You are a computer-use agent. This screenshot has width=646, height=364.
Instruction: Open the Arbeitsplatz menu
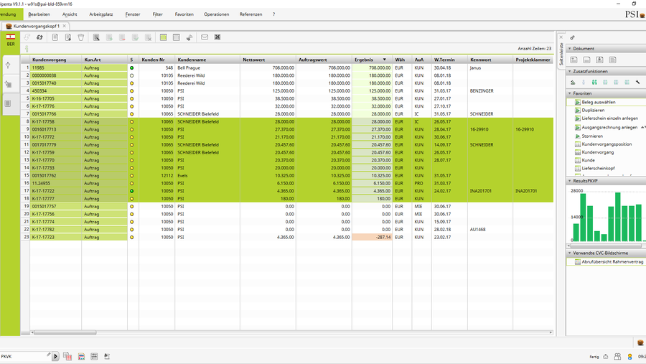point(101,14)
